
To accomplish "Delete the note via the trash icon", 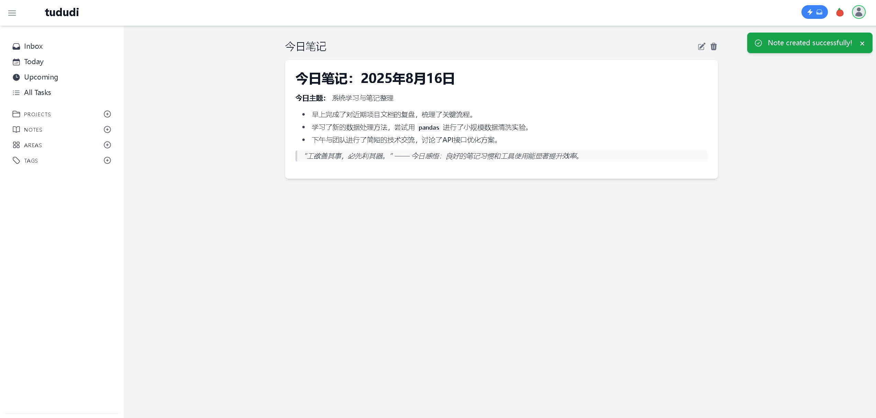I will [x=714, y=47].
